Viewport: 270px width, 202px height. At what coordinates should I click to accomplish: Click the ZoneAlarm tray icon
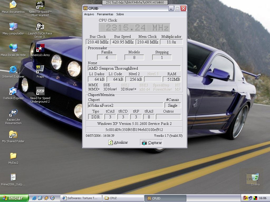pyautogui.click(x=245, y=198)
